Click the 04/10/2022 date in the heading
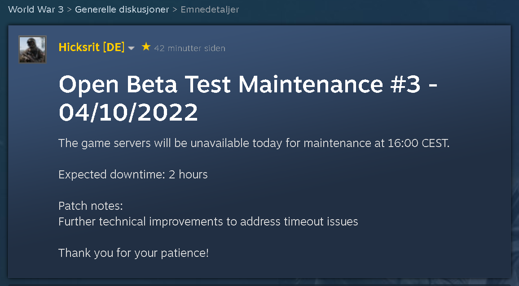 pos(128,113)
